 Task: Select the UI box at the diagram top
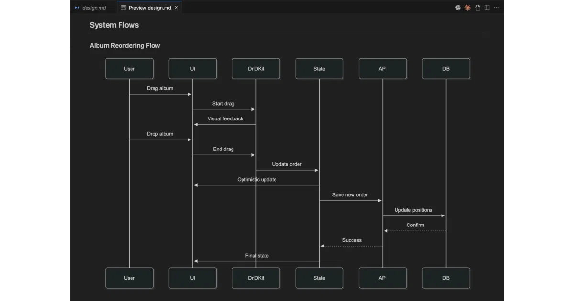(x=193, y=69)
